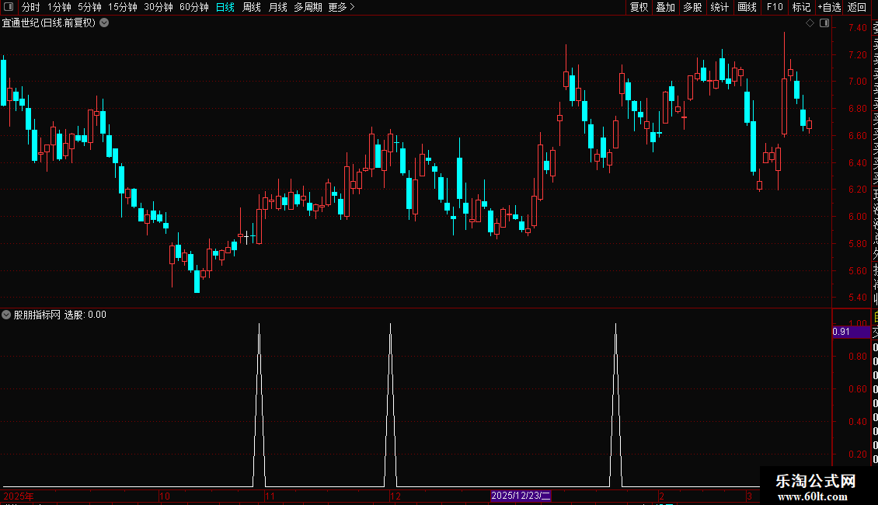The image size is (878, 505).
Task: Select the 30分钟 period
Action: (x=159, y=7)
